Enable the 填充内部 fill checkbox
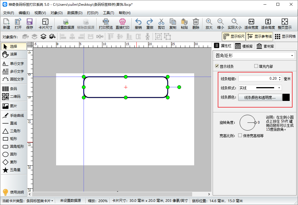 coord(256,66)
